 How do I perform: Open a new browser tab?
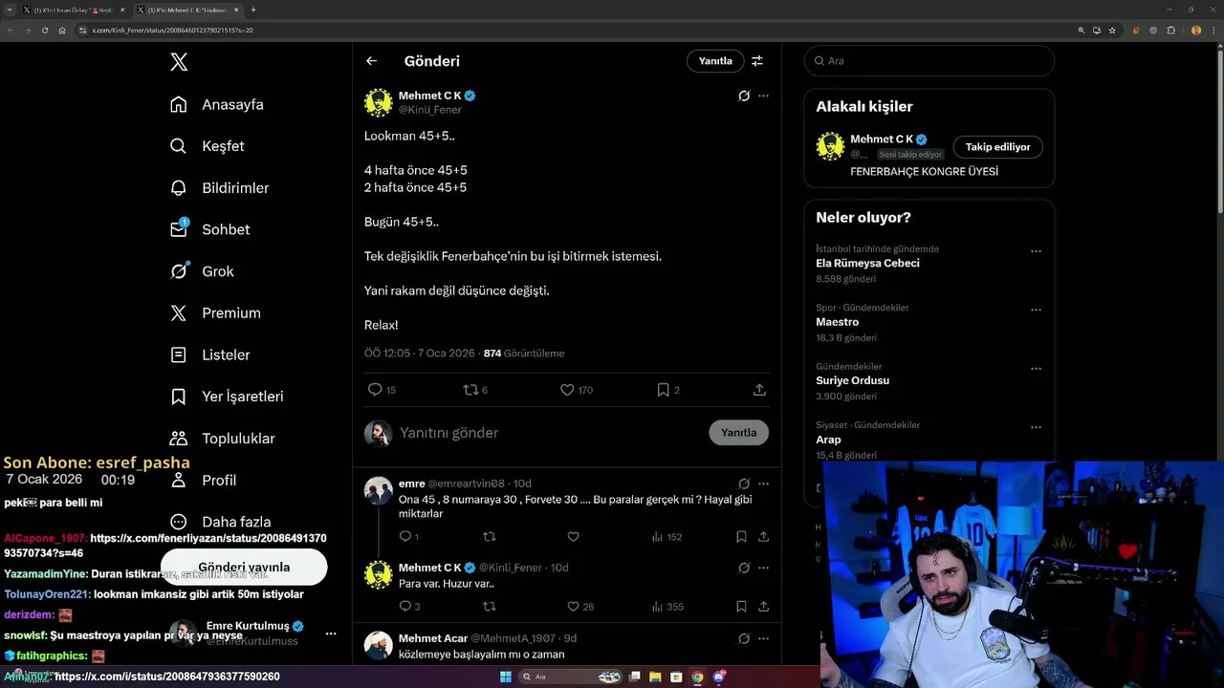[x=253, y=10]
